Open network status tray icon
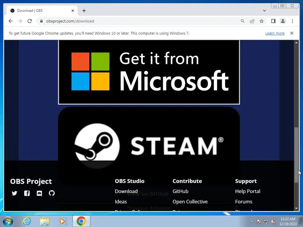303x227 pixels. pyautogui.click(x=266, y=221)
